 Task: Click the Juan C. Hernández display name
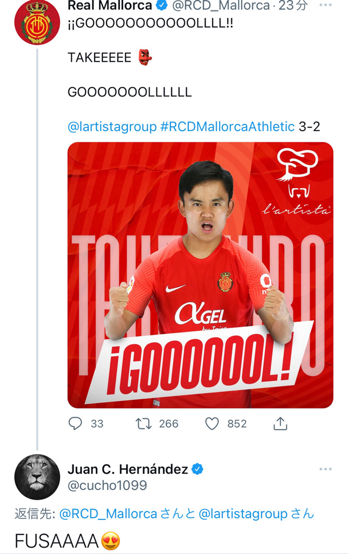(128, 469)
